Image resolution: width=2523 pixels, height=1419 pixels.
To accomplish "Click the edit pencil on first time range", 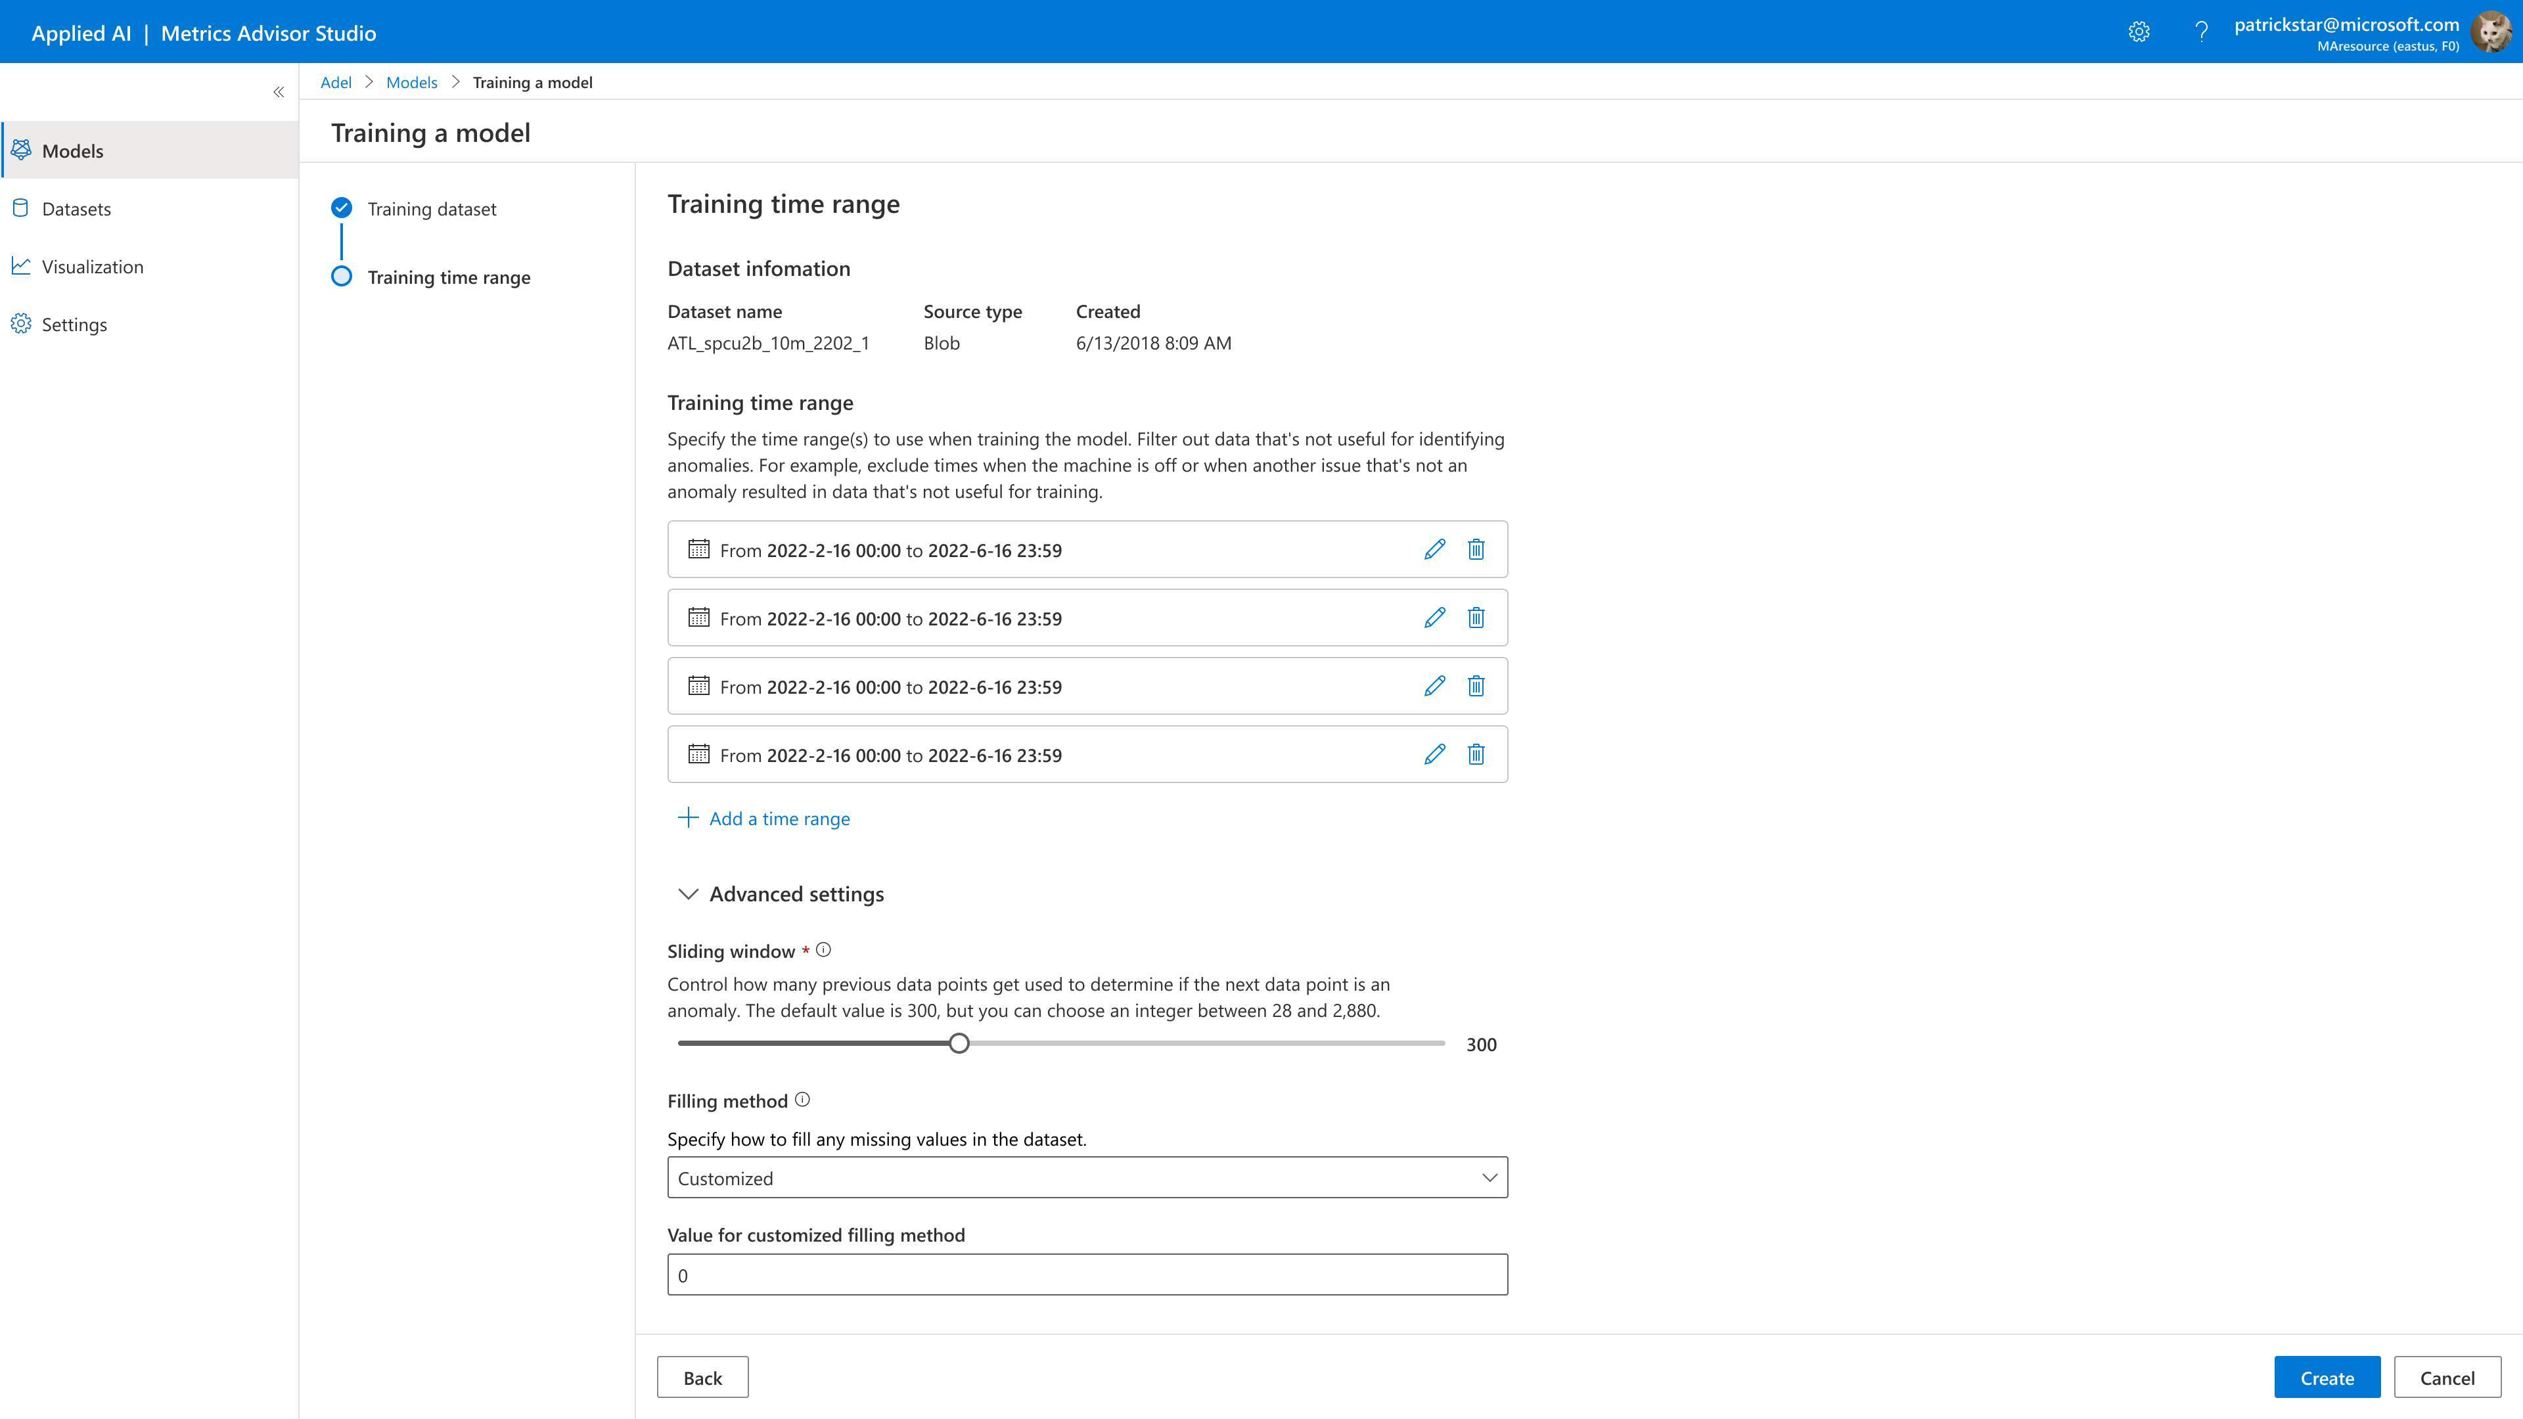I will coord(1434,549).
